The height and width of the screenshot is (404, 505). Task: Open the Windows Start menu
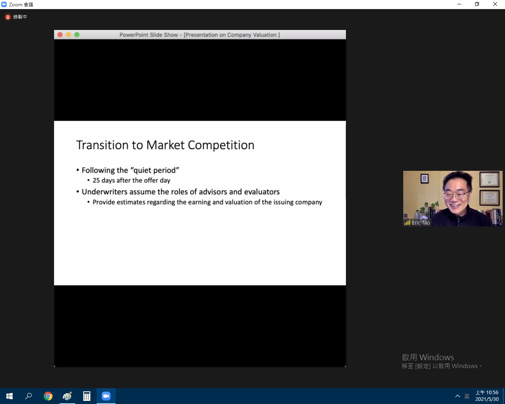tap(9, 396)
